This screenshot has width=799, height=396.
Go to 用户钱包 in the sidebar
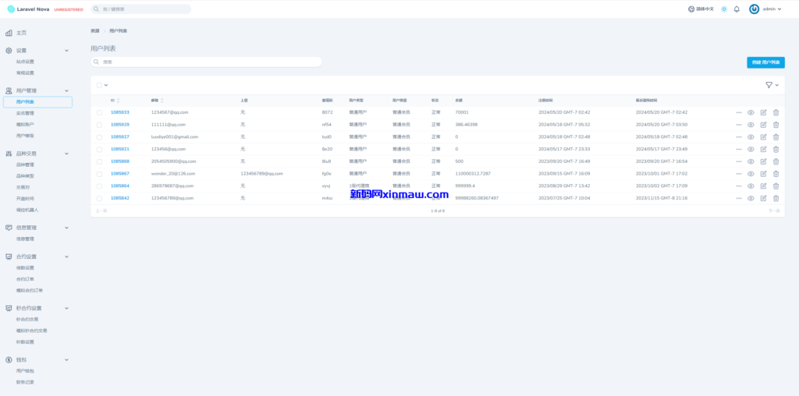click(x=25, y=371)
